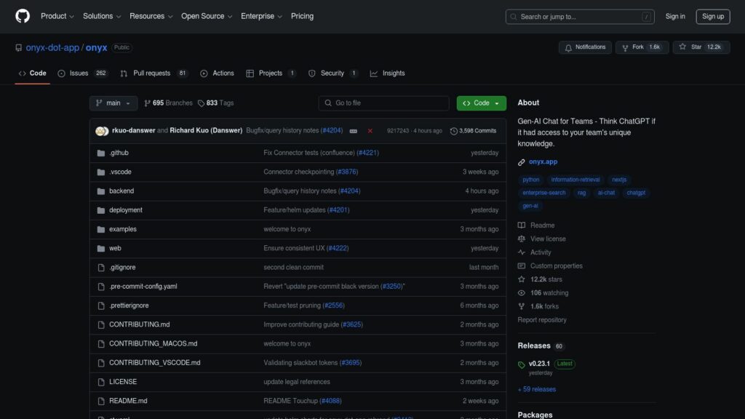
Task: Click the LICENSE file icon
Action: 100,382
